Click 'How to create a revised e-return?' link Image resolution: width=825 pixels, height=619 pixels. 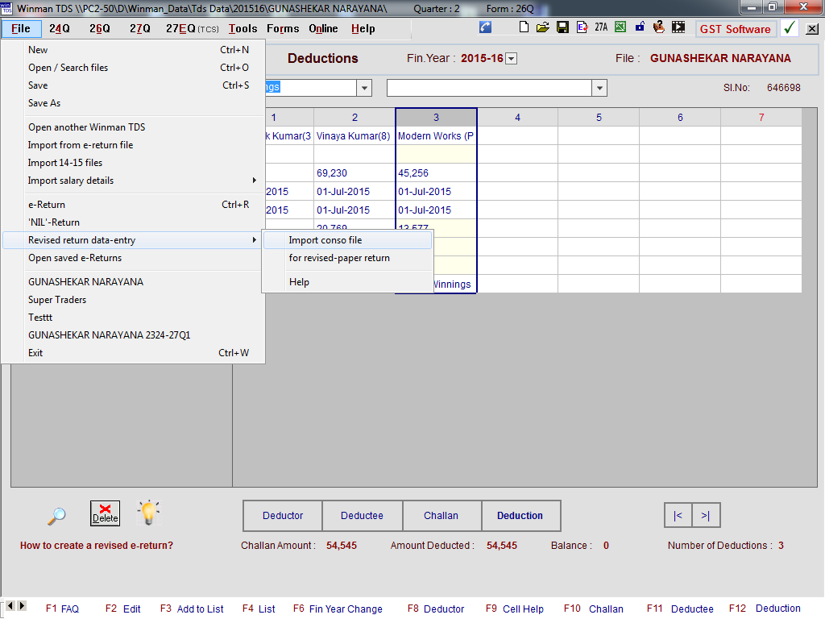(x=97, y=546)
